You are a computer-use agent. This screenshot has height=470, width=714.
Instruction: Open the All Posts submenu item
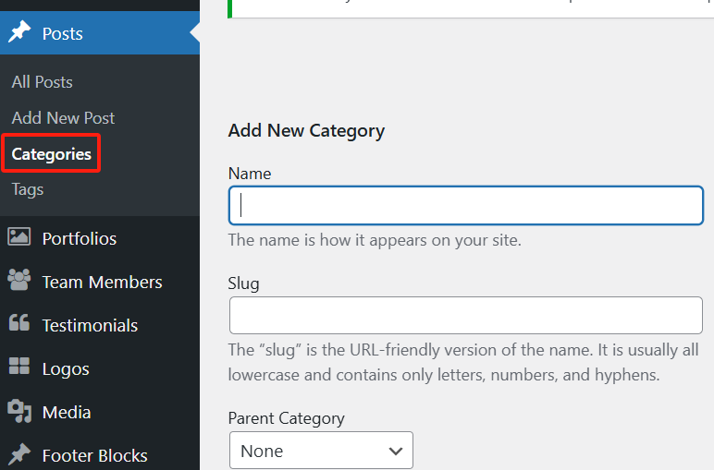coord(42,82)
